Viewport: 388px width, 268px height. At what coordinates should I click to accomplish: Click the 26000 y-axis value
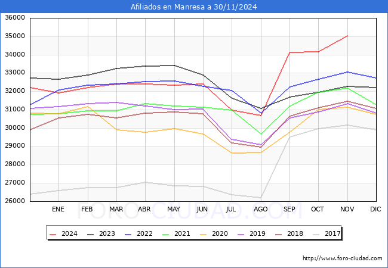click(15, 201)
